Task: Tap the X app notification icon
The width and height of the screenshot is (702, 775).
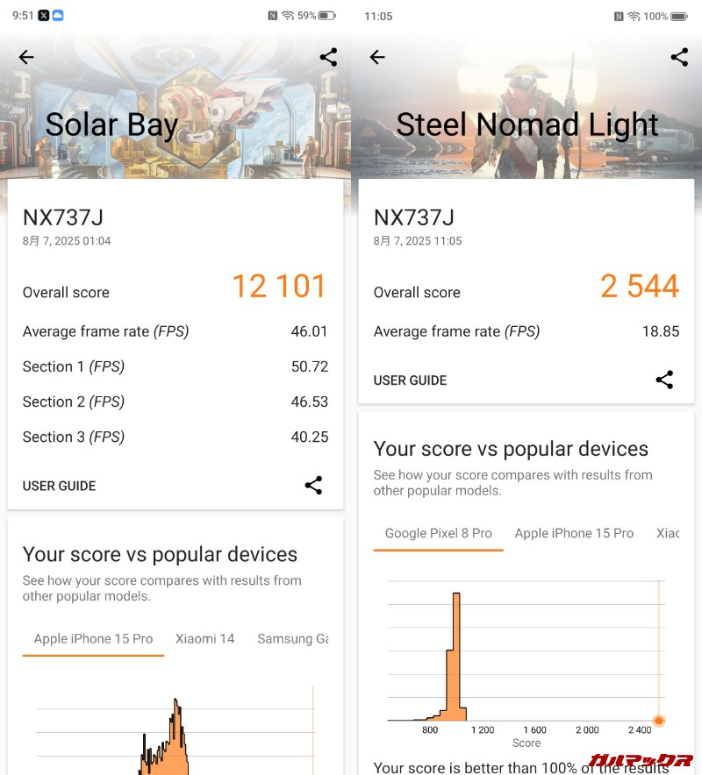Action: point(44,16)
